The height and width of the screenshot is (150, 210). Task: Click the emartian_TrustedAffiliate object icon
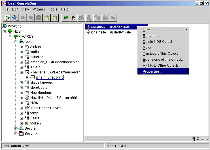pyautogui.click(x=88, y=27)
